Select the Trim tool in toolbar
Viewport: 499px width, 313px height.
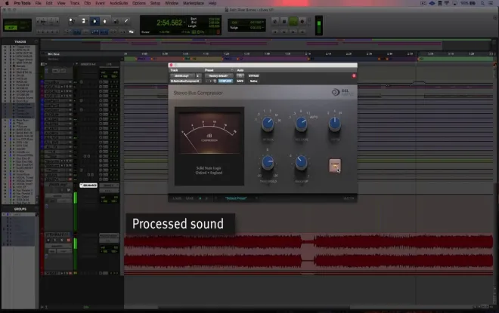tap(83, 21)
